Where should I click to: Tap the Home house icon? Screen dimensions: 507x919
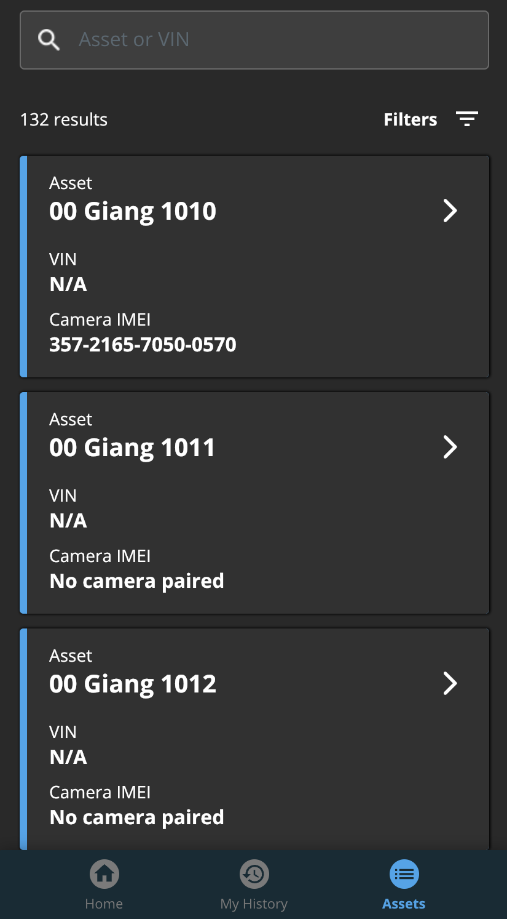point(104,873)
